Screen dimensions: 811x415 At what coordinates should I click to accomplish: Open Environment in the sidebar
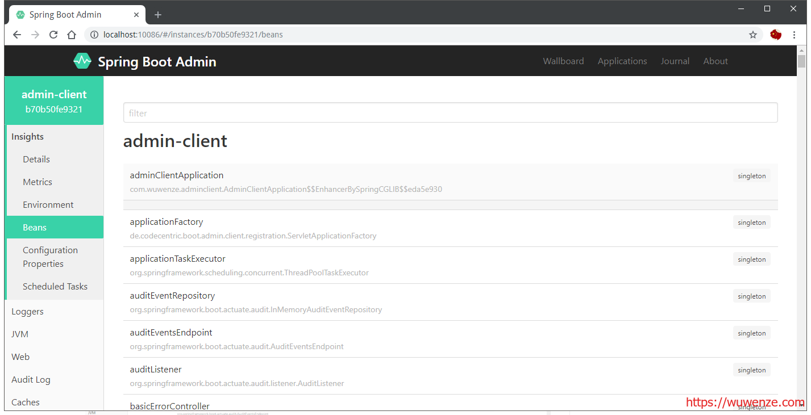55,204
